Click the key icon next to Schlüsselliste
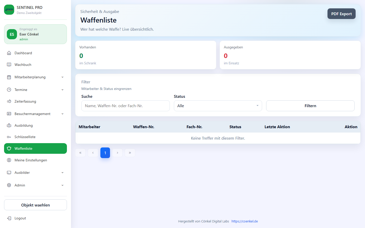Image resolution: width=365 pixels, height=228 pixels. [9, 137]
